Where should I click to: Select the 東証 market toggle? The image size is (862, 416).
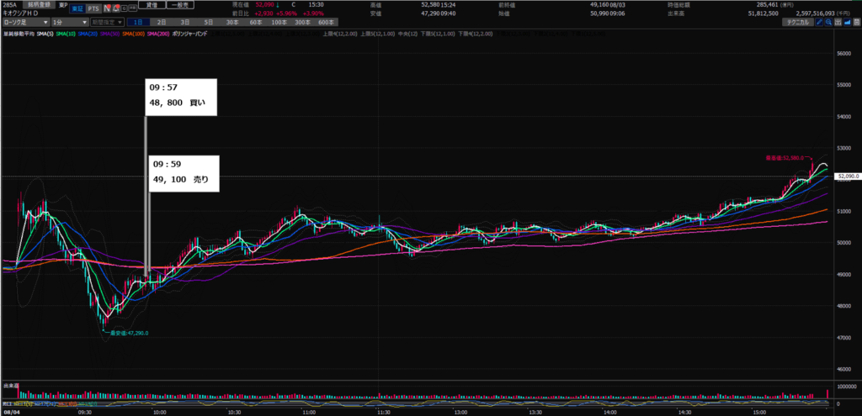[x=77, y=8]
